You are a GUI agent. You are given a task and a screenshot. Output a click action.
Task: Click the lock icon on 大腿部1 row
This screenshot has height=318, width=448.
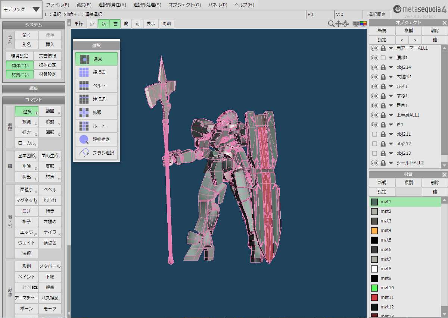(383, 77)
